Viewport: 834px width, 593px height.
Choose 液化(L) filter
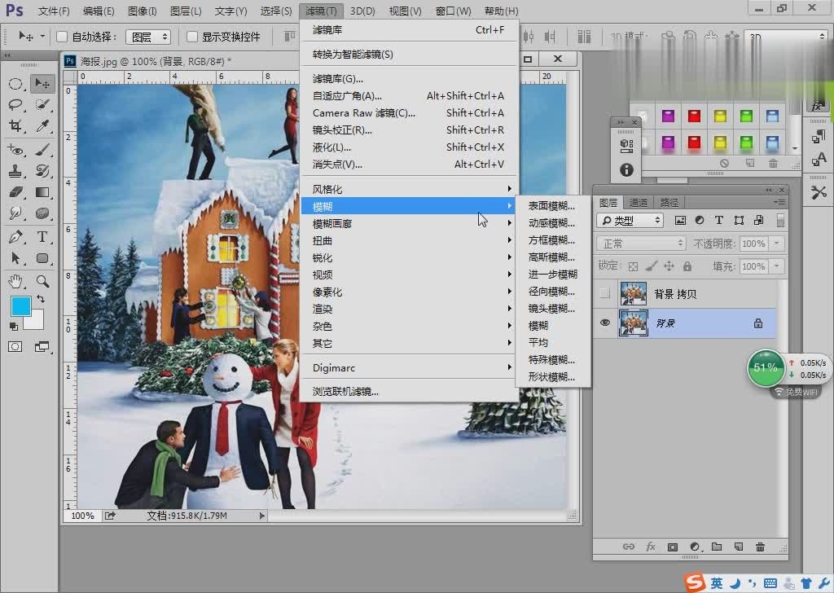[409, 147]
